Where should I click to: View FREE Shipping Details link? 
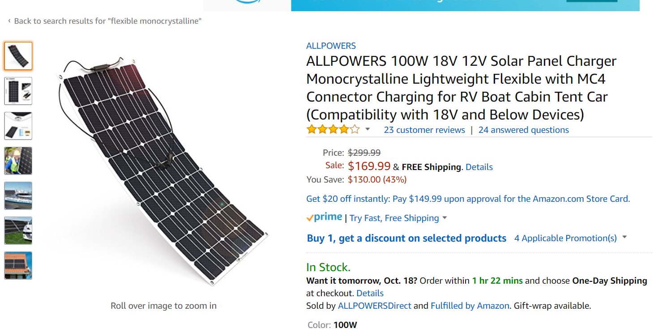[479, 167]
